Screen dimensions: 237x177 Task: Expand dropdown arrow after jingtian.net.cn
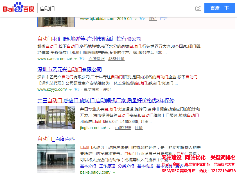(109, 128)
